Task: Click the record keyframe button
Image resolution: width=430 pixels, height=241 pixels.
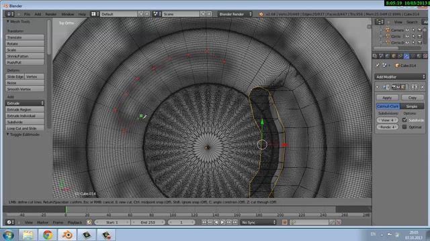Action: pyautogui.click(x=285, y=222)
